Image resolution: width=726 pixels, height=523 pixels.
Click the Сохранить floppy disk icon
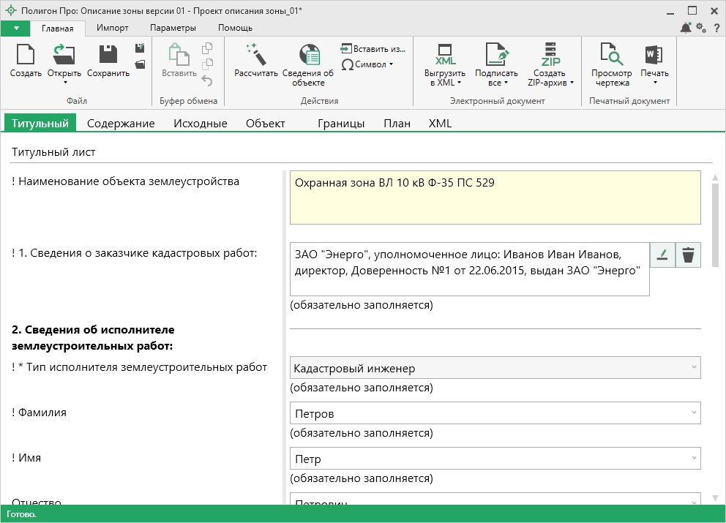108,55
